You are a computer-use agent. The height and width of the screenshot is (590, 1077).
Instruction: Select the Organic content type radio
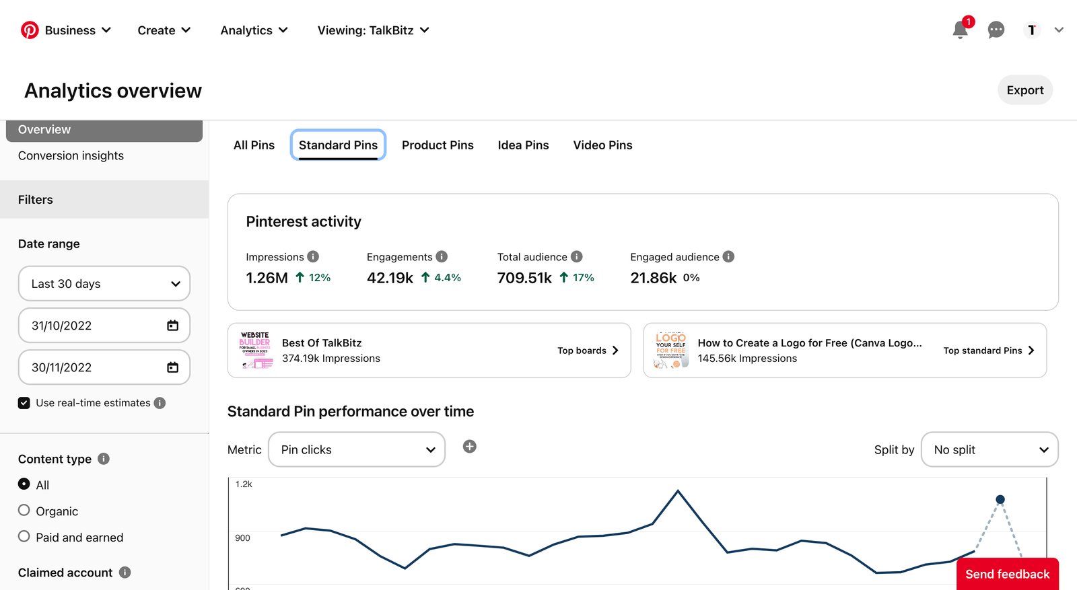coord(24,510)
